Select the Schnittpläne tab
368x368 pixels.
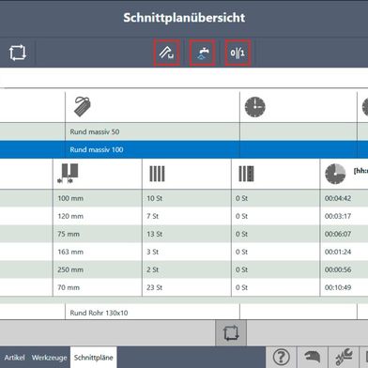[93, 358]
